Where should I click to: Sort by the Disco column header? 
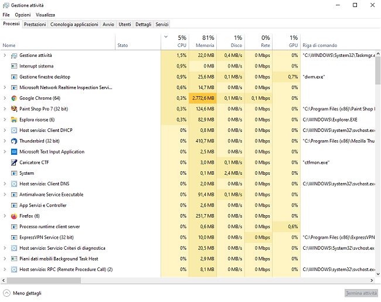pos(230,42)
